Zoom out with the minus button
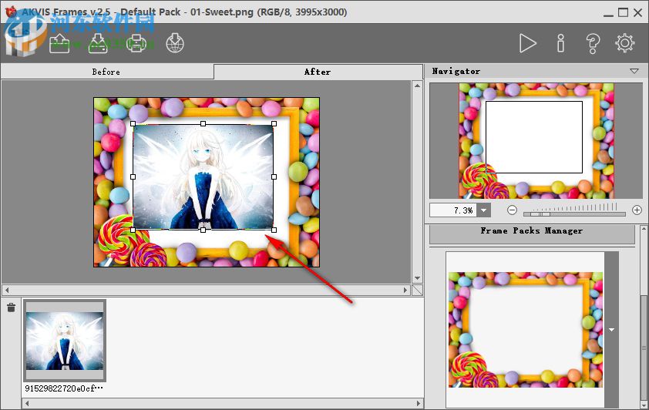The width and height of the screenshot is (649, 410). tap(512, 210)
